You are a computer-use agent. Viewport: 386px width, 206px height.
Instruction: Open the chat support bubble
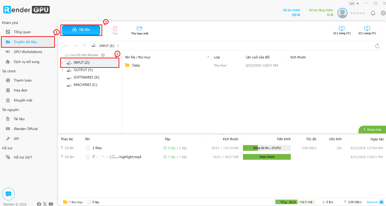[x=8, y=194]
